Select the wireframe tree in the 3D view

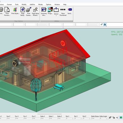click(36, 85)
